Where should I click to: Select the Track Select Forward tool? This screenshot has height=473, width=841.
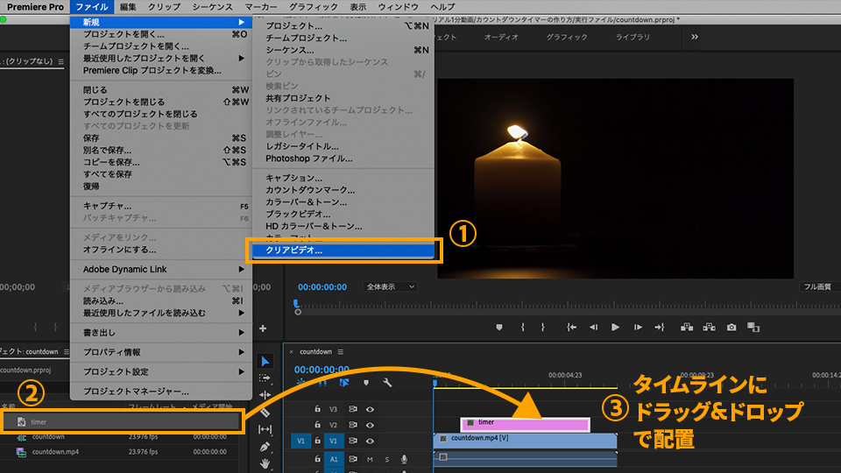[x=265, y=378]
